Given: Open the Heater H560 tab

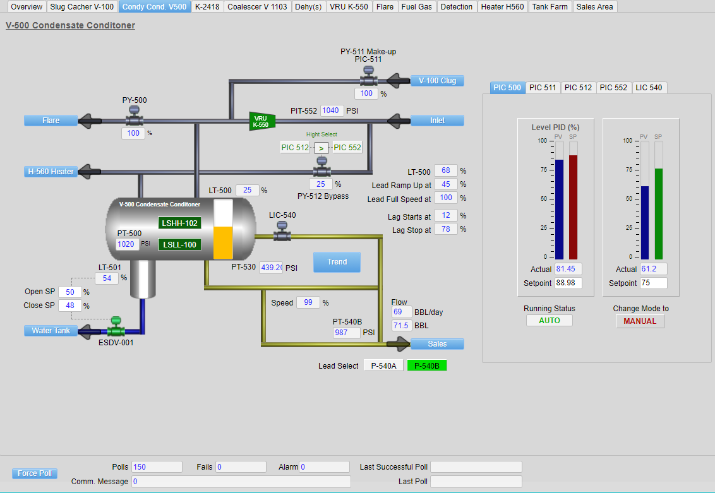Looking at the screenshot, I should [503, 7].
